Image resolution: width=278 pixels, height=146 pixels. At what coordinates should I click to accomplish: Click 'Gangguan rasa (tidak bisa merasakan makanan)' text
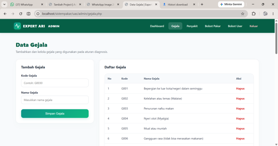click(x=173, y=139)
